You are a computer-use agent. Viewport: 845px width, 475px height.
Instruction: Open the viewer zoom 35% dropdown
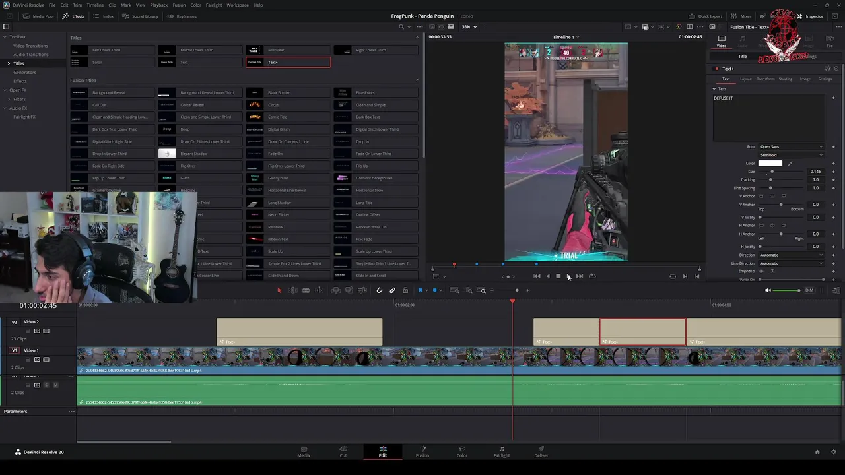tap(469, 27)
